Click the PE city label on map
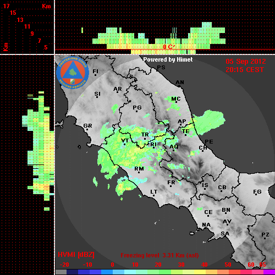Screen dimensions: 275x275 [x=209, y=141]
